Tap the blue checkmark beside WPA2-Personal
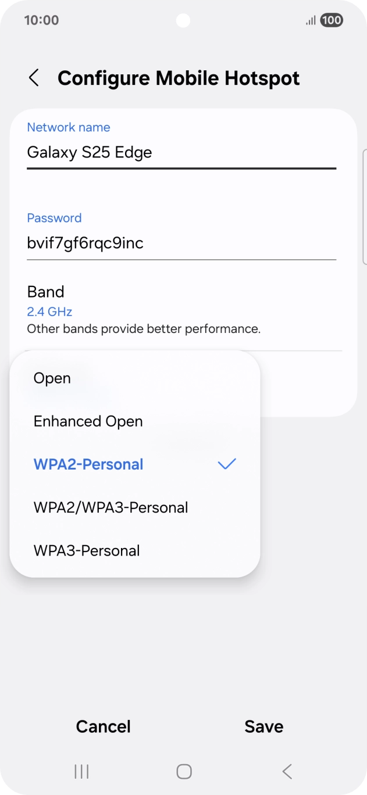This screenshot has height=795, width=367. pos(227,464)
